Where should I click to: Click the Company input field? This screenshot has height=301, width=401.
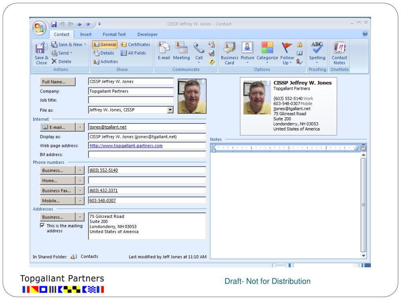[x=131, y=91]
